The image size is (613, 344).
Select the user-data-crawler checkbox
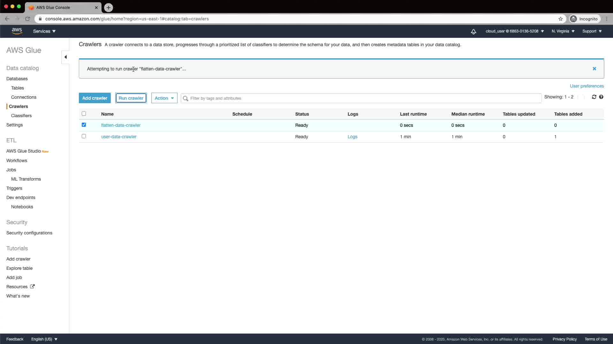click(84, 136)
